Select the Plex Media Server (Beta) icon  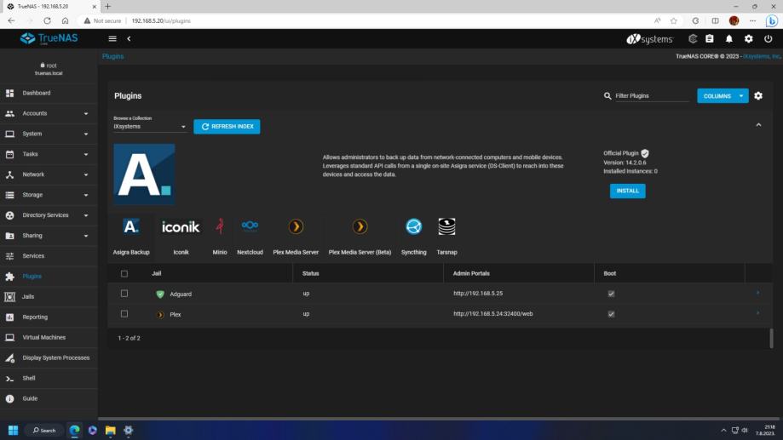coord(360,226)
